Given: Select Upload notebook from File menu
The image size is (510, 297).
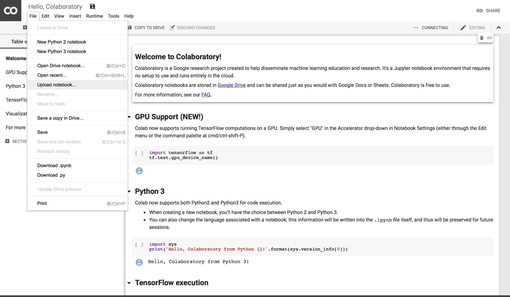Looking at the screenshot, I should point(56,85).
